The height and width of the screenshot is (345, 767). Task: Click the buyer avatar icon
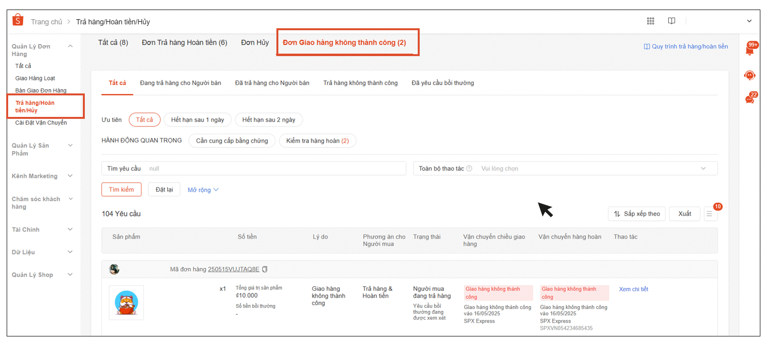[x=114, y=269]
